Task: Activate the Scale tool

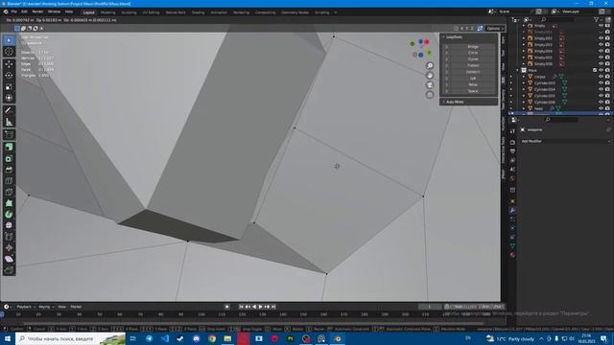Action: click(x=9, y=87)
